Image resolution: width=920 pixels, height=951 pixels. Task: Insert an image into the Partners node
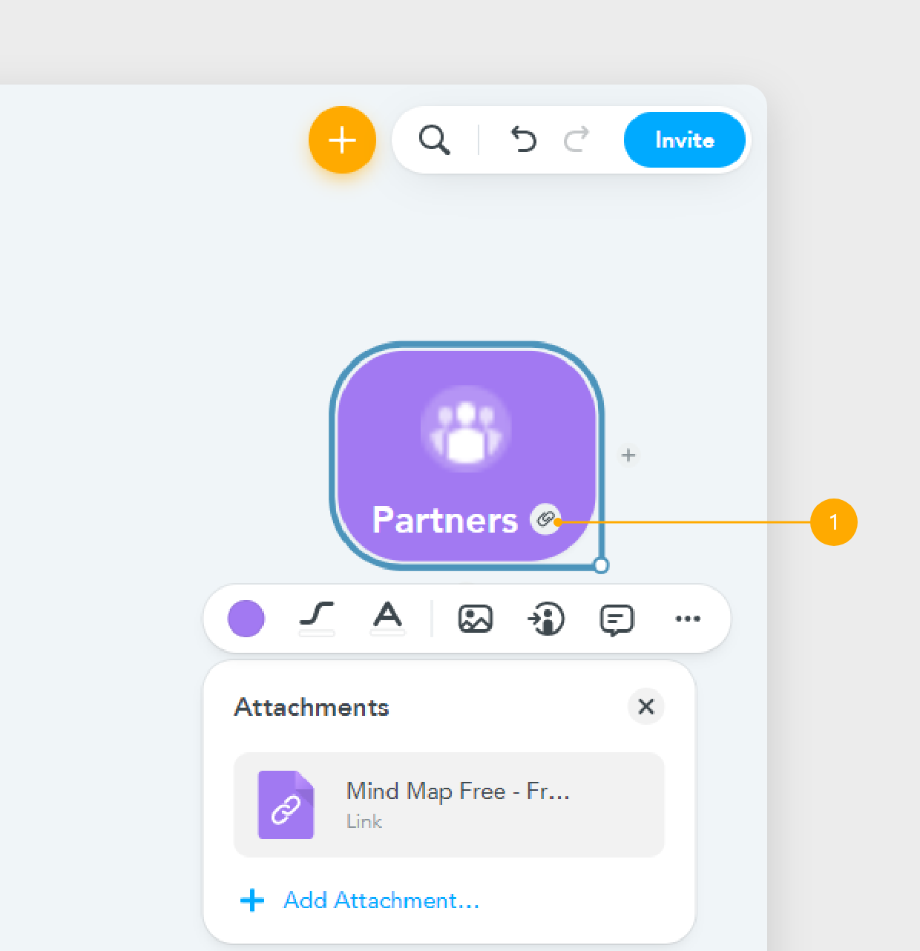tap(476, 618)
